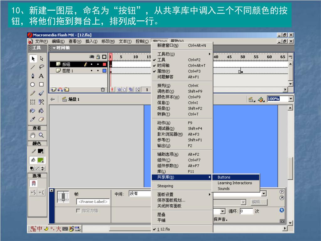This screenshot has height=241, width=321.
Task: Toggle visibility dot of 按钮 layer
Action: pos(92,64)
